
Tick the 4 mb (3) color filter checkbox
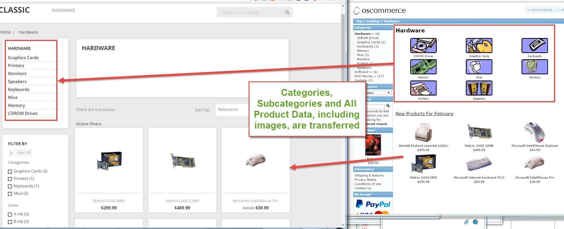coord(10,214)
